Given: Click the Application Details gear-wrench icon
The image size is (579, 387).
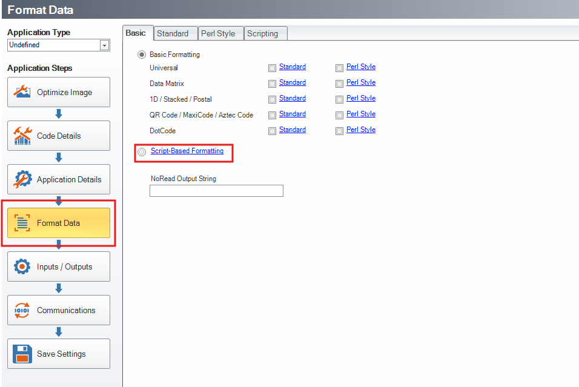Looking at the screenshot, I should pos(22,179).
